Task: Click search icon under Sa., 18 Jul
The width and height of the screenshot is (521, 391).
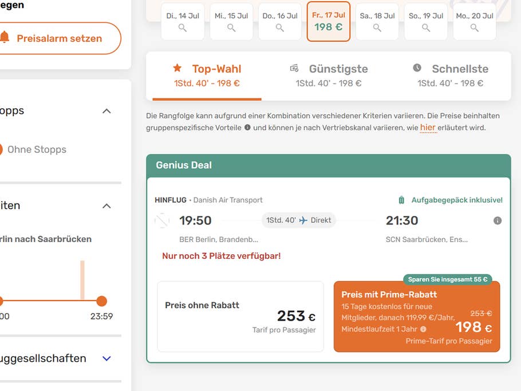Action: point(377,27)
